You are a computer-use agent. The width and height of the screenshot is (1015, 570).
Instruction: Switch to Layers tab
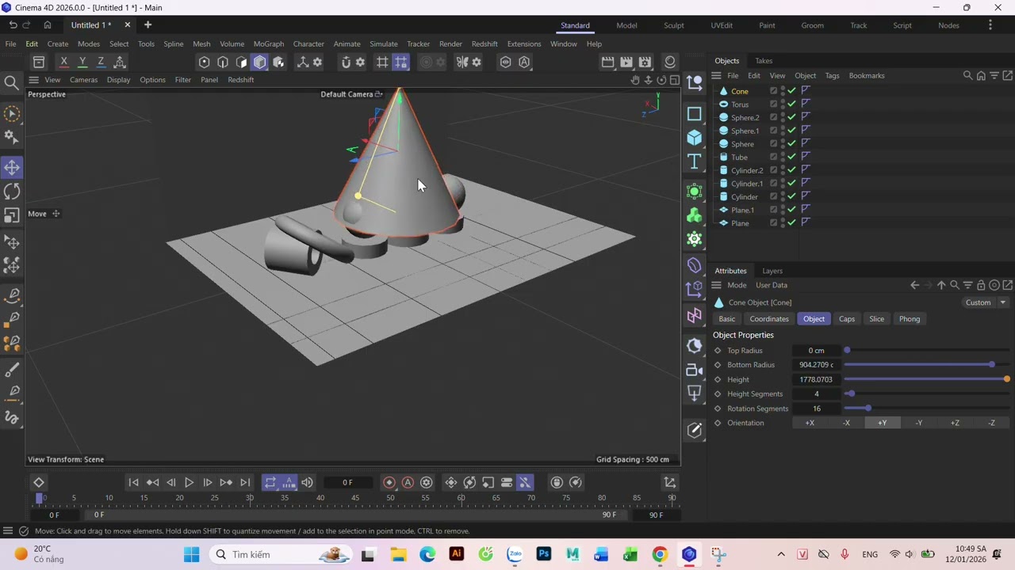[x=772, y=271]
